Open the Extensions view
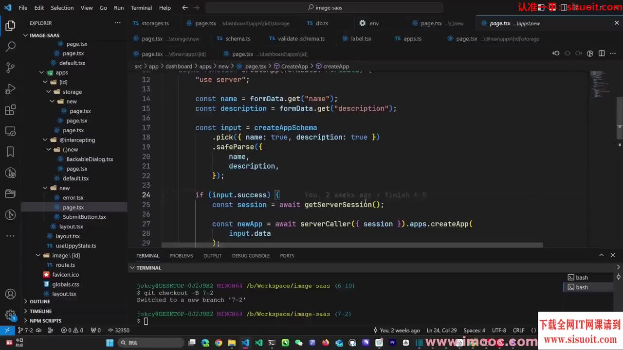 click(x=10, y=110)
